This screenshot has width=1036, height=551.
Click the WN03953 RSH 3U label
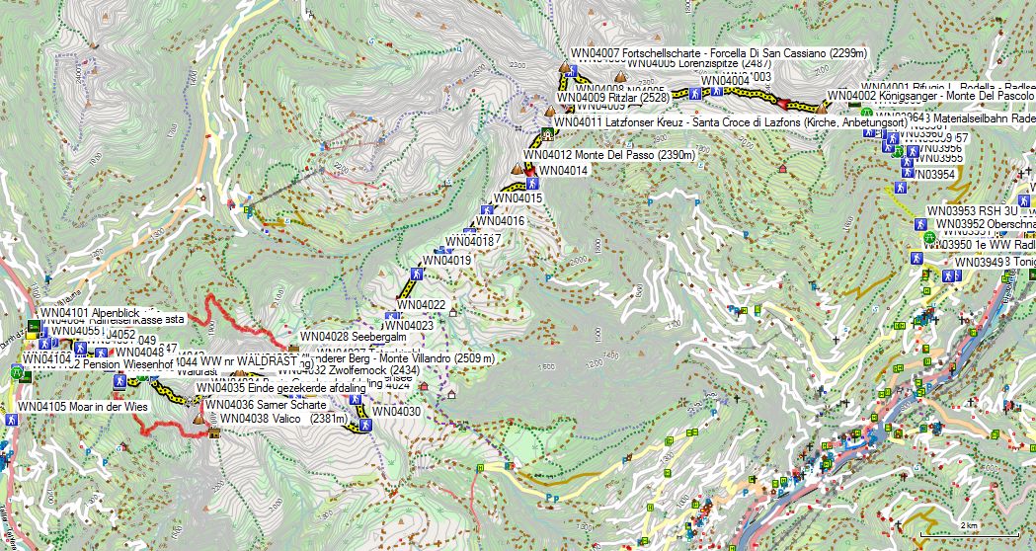973,210
